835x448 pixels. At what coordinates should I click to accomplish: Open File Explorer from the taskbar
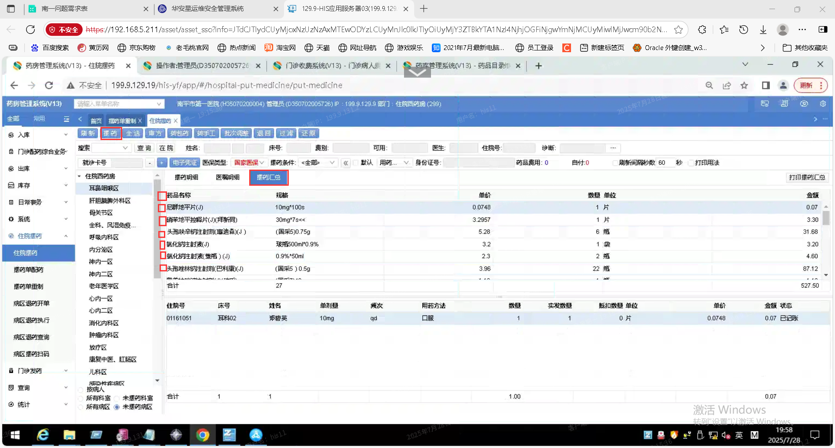[x=69, y=435]
